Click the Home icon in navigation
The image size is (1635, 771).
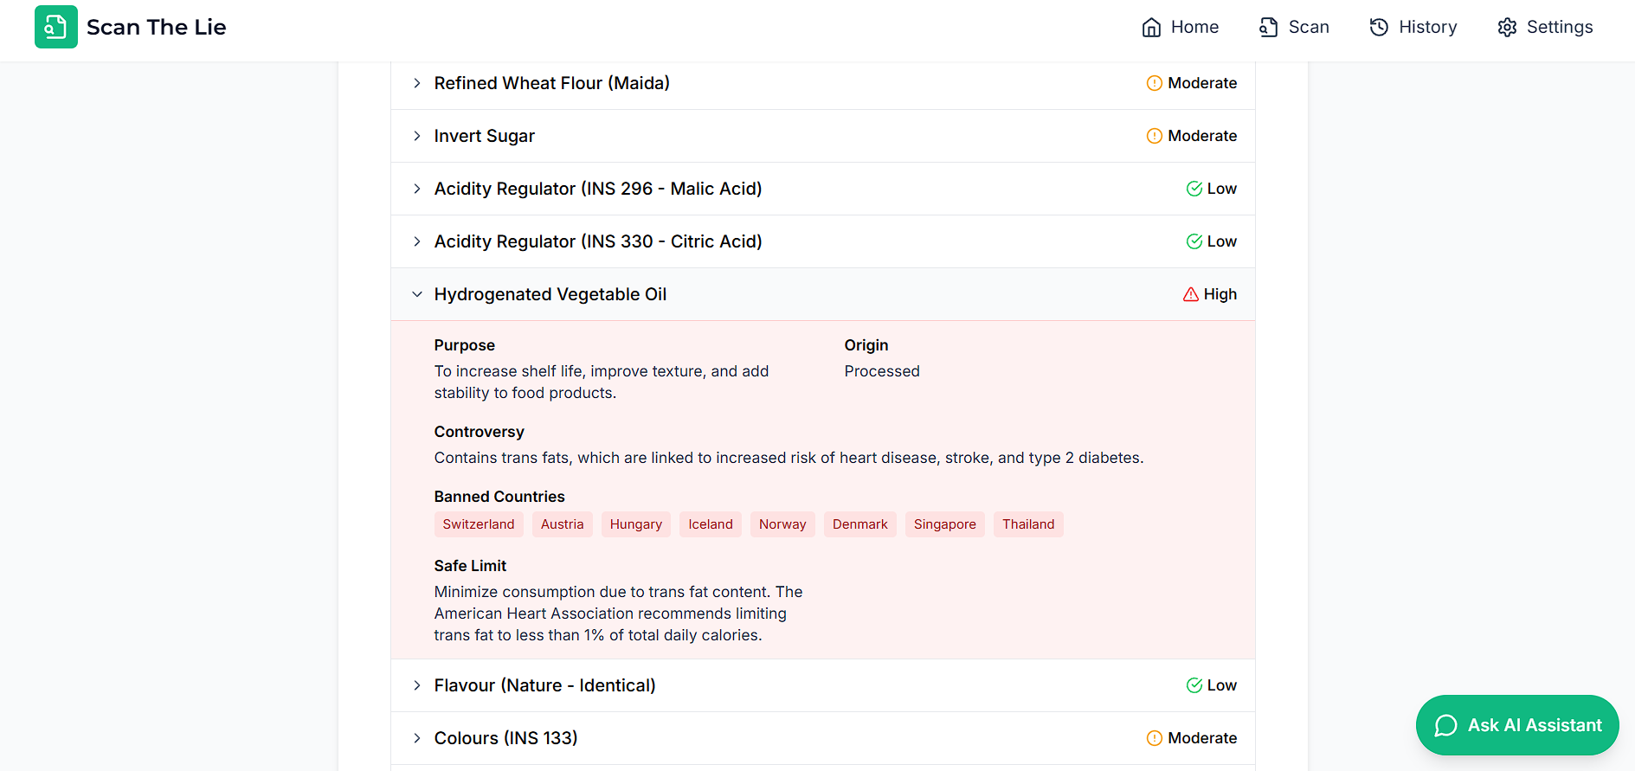tap(1151, 28)
